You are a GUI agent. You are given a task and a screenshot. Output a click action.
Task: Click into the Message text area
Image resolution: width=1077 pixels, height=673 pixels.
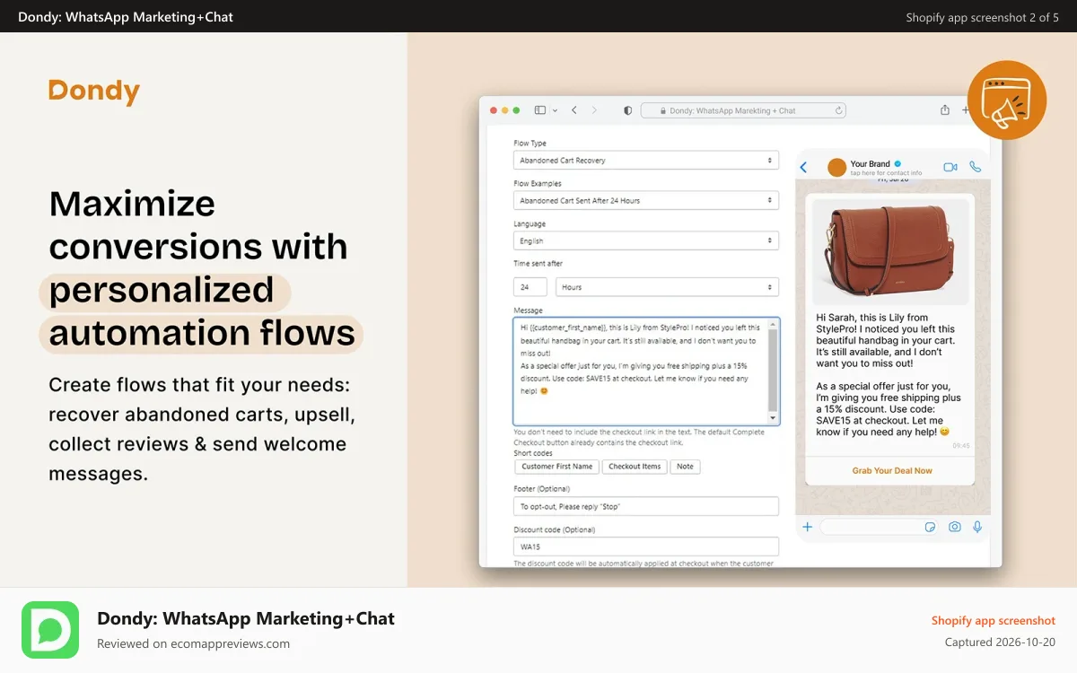click(641, 371)
